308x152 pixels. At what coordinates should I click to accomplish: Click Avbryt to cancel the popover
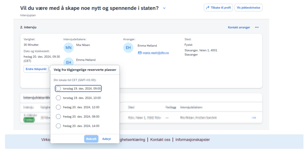pos(106,139)
